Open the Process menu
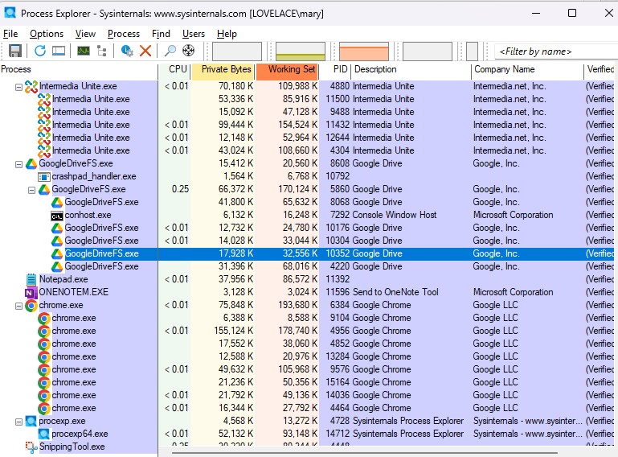 124,34
